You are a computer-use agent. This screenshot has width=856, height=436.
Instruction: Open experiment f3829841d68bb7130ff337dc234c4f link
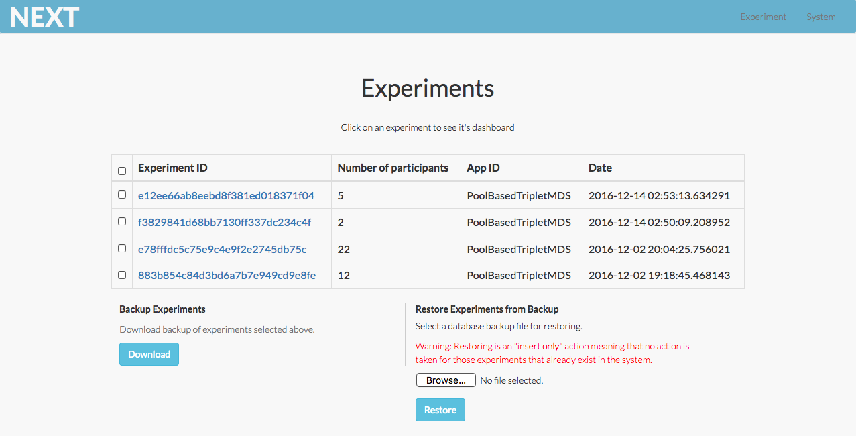(x=225, y=222)
